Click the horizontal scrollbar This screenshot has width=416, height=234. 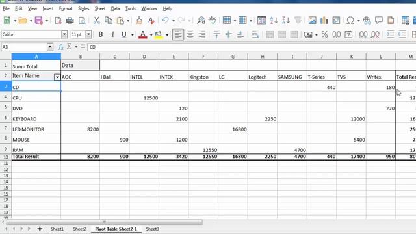point(104,222)
